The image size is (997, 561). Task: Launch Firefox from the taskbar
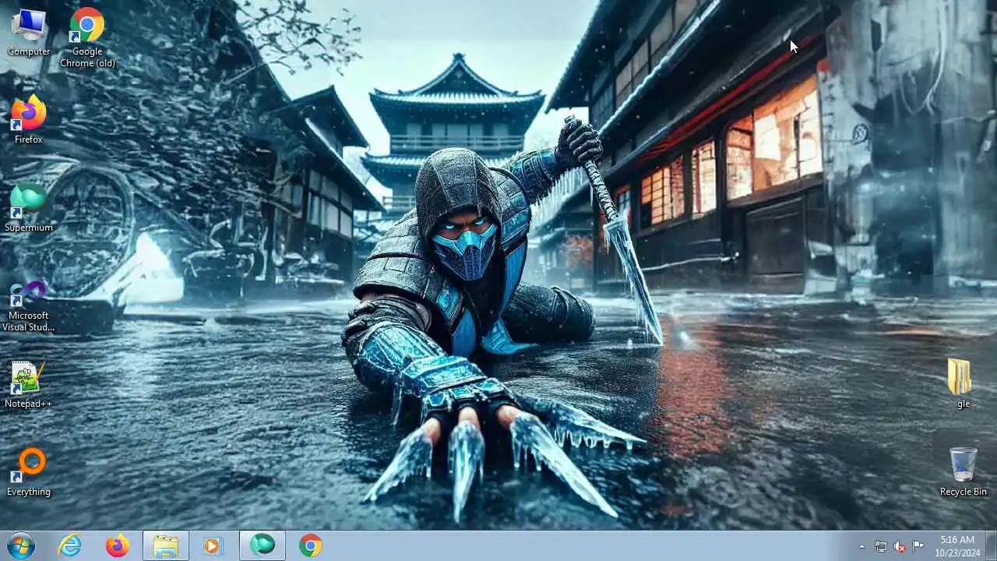point(118,546)
